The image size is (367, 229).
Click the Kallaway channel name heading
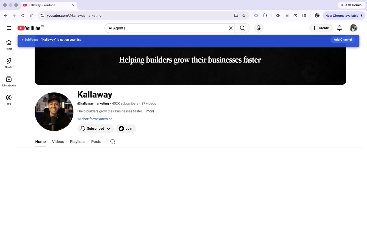95,94
